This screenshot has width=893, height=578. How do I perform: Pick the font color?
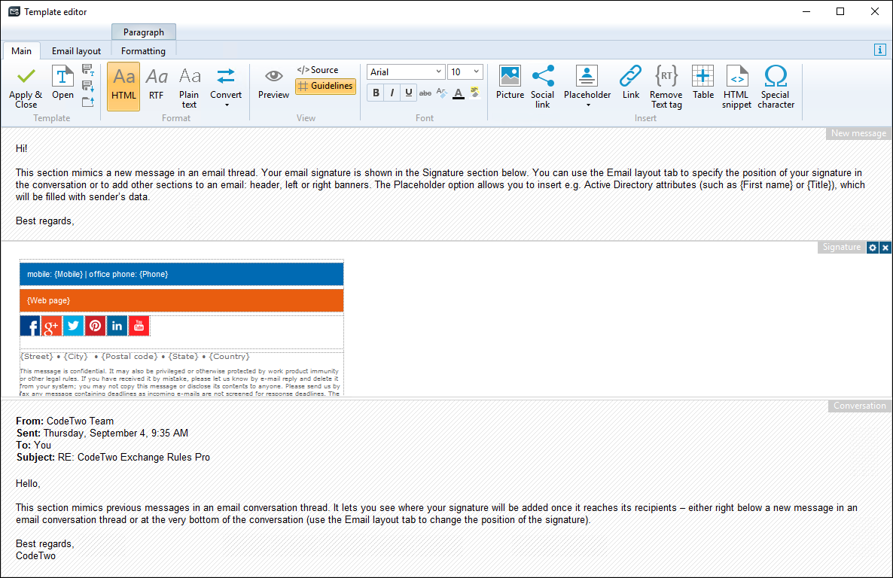point(459,93)
